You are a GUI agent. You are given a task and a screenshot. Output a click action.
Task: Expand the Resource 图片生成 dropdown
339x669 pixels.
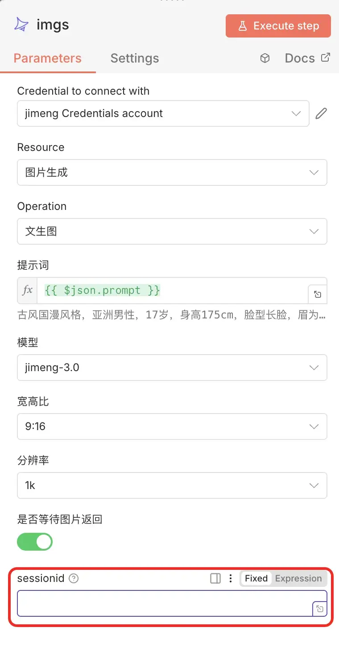point(172,172)
